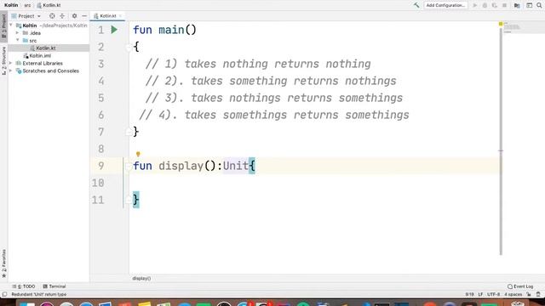Click the Build project hammer icon
The image size is (545, 306).
coord(416,5)
